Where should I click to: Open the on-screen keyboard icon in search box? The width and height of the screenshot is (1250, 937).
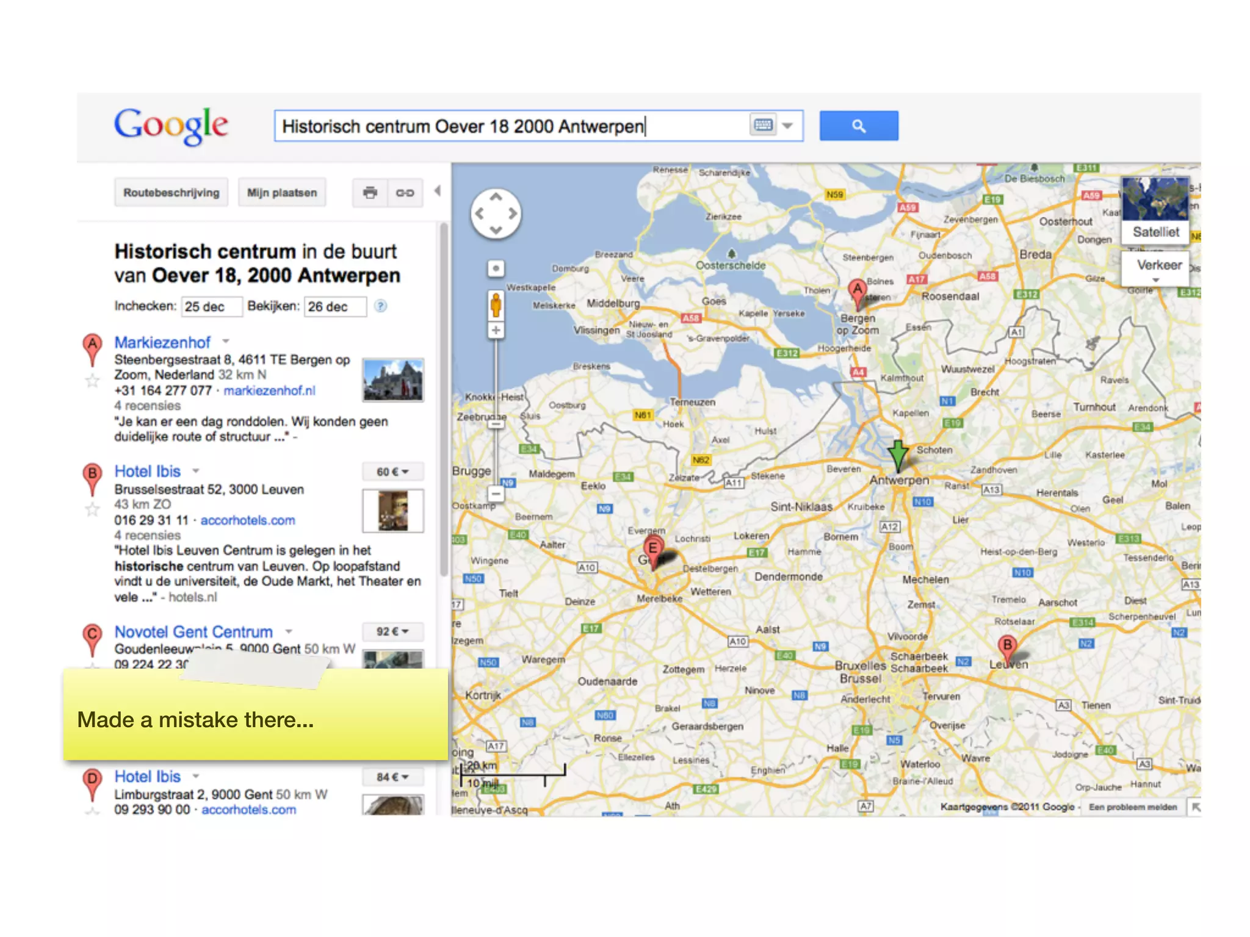coord(763,126)
